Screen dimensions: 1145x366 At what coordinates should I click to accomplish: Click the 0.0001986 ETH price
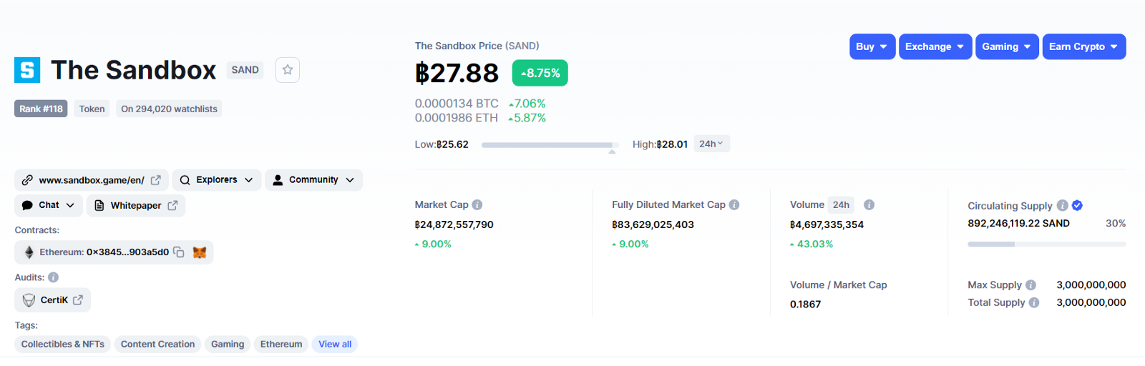click(x=457, y=118)
